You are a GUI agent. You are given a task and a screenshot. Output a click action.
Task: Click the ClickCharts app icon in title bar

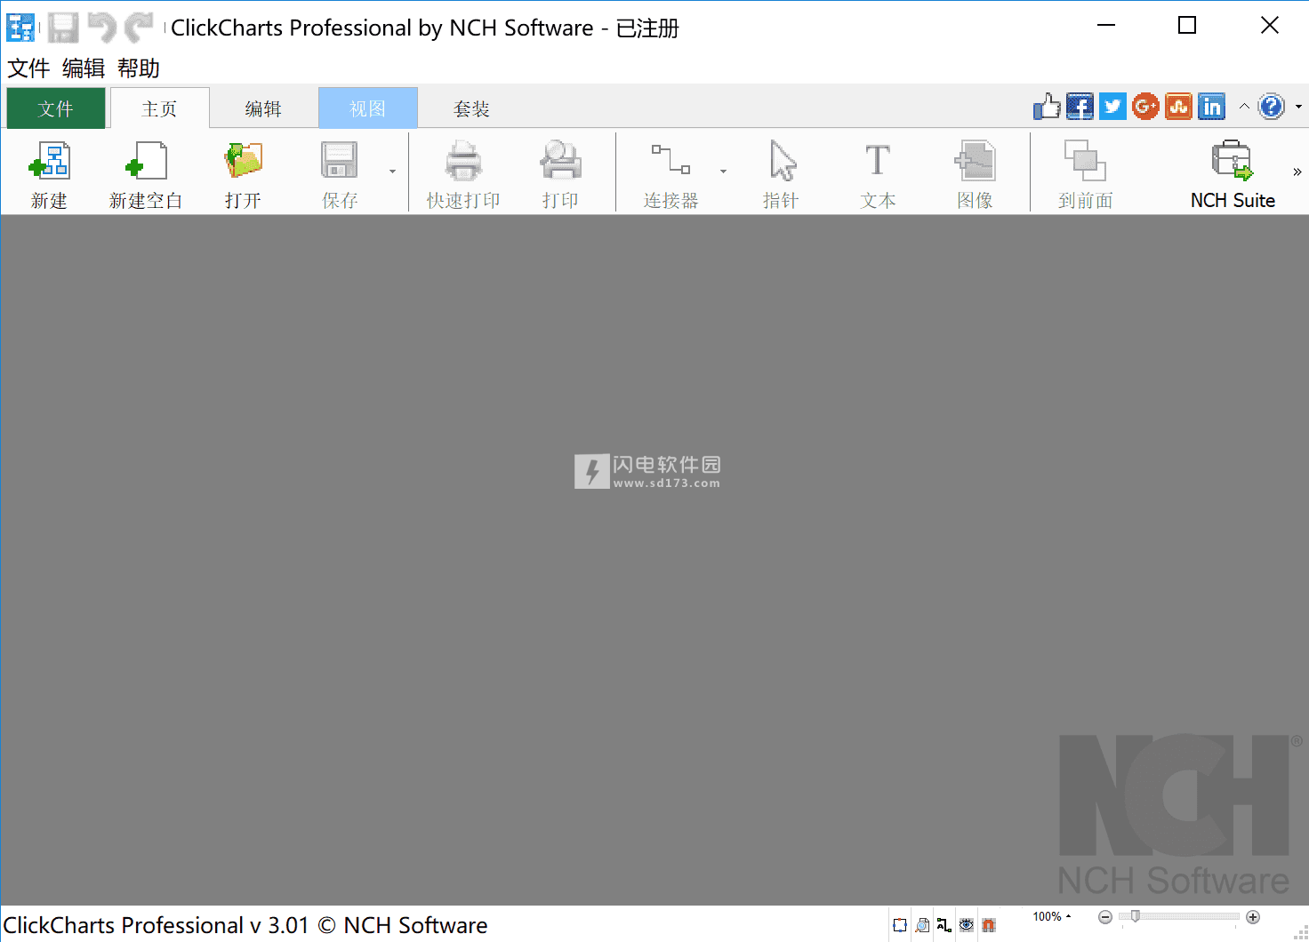pyautogui.click(x=20, y=28)
